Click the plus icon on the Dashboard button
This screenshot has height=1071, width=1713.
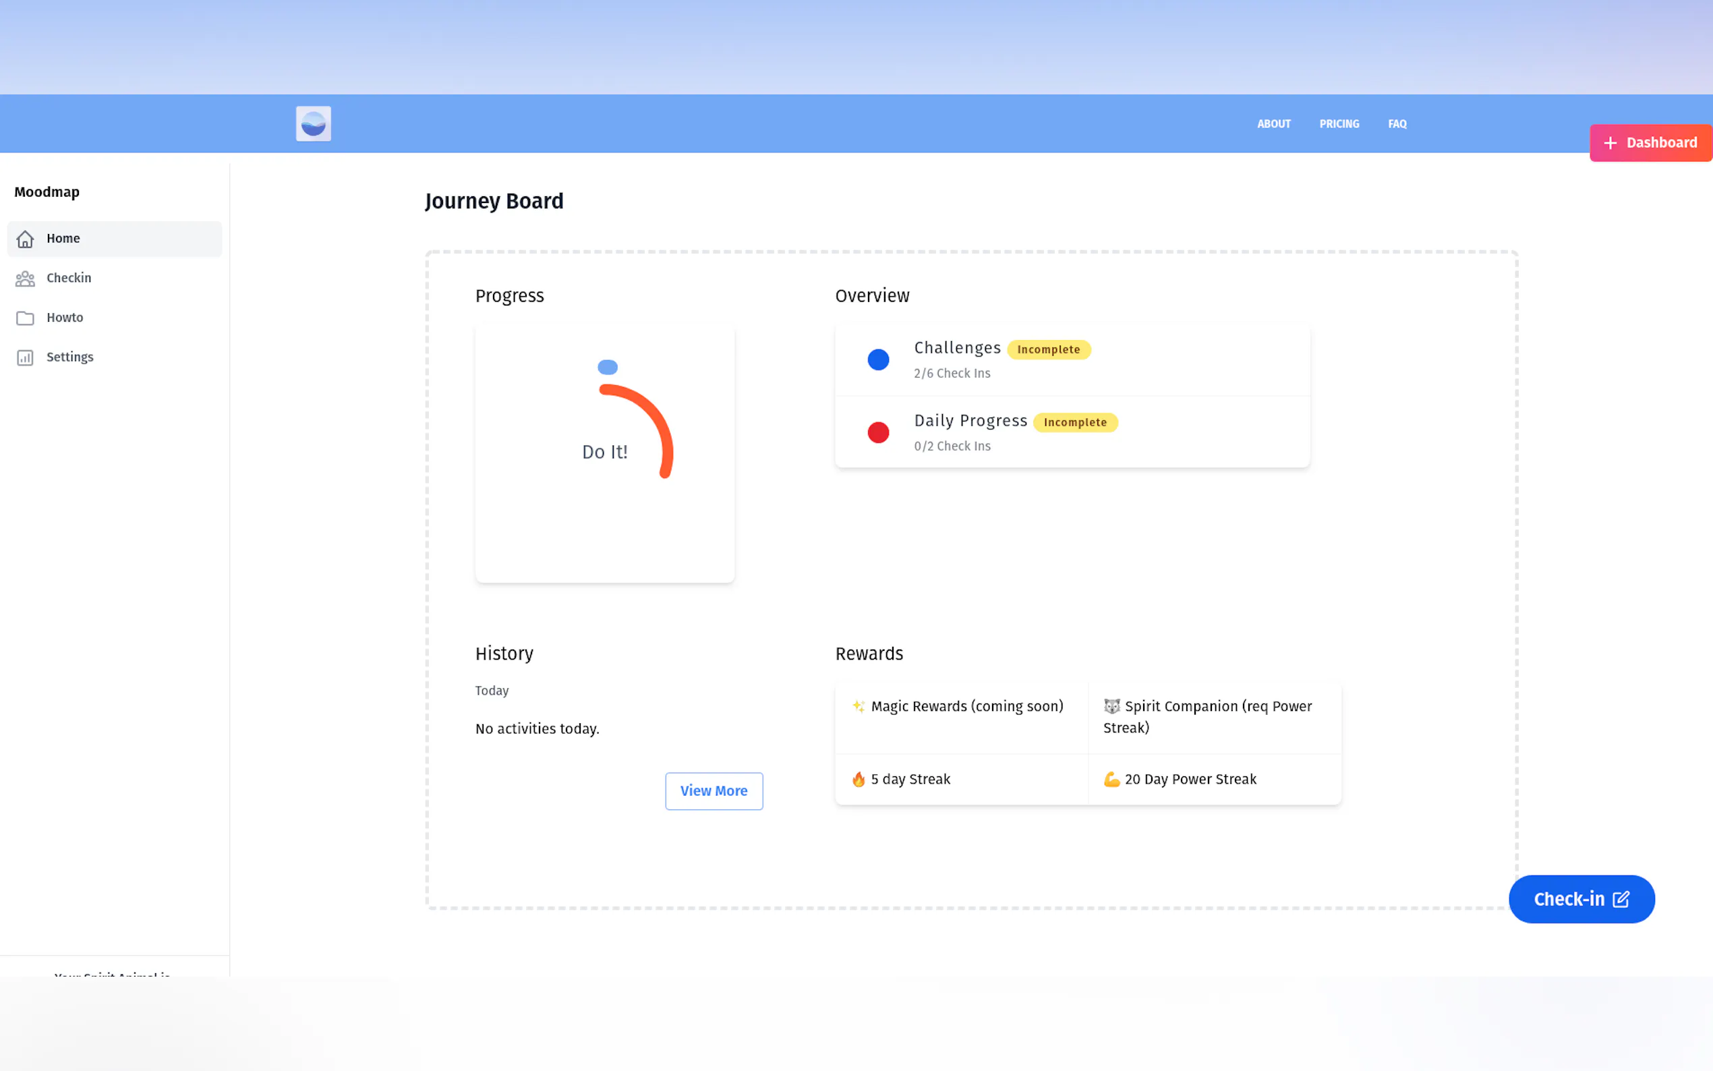[x=1610, y=143]
